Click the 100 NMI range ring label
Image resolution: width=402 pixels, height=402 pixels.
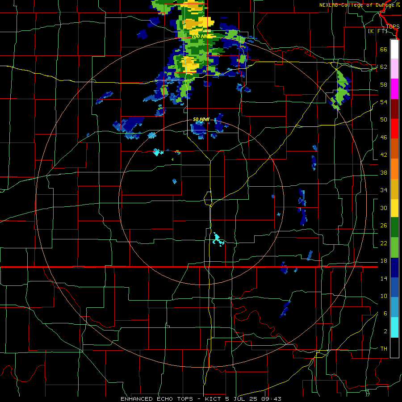(201, 36)
